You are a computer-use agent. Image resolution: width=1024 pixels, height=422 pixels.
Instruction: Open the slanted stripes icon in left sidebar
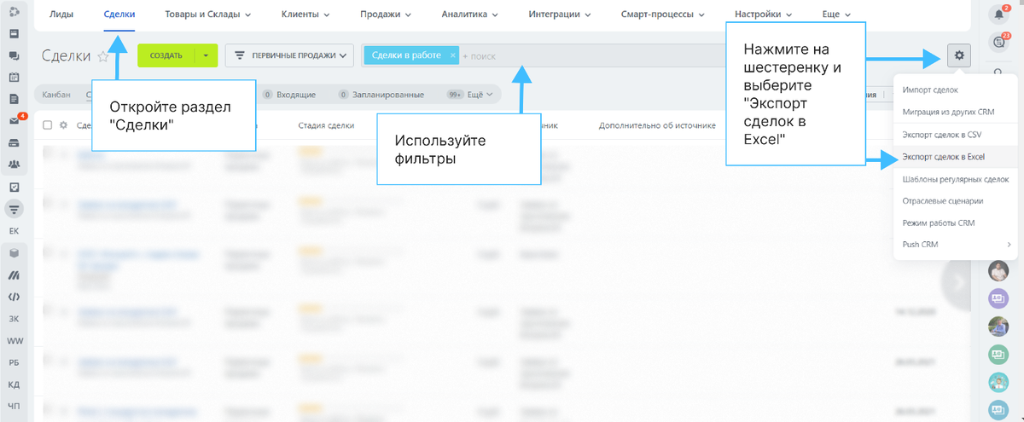click(15, 275)
